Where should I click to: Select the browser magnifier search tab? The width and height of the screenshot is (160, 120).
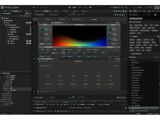[x=135, y=11]
